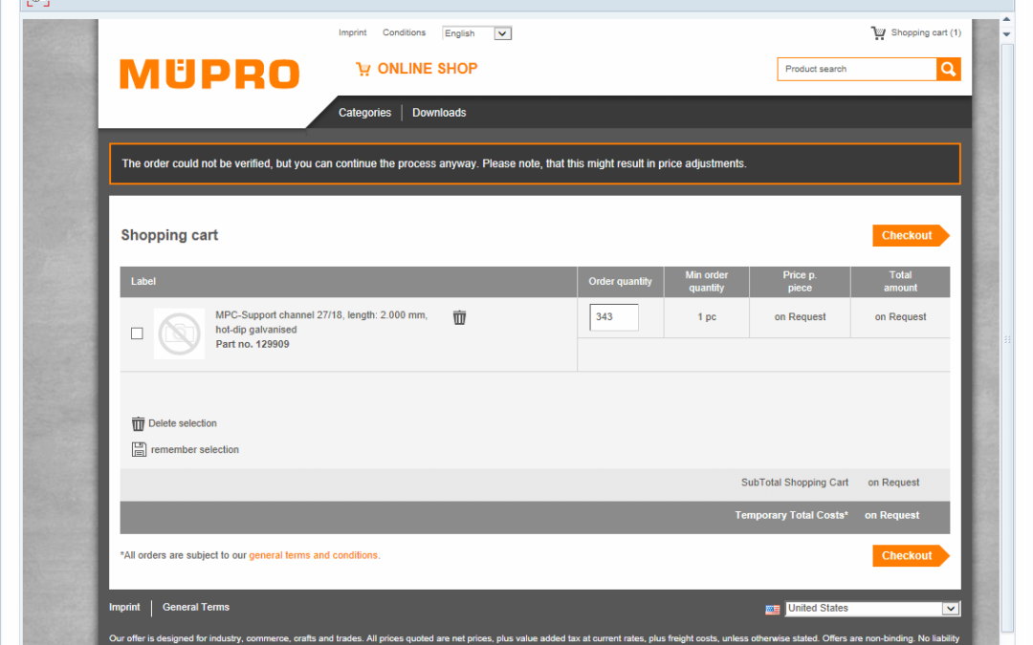The height and width of the screenshot is (645, 1033).
Task: Click the Delete selection text
Action: click(x=183, y=423)
